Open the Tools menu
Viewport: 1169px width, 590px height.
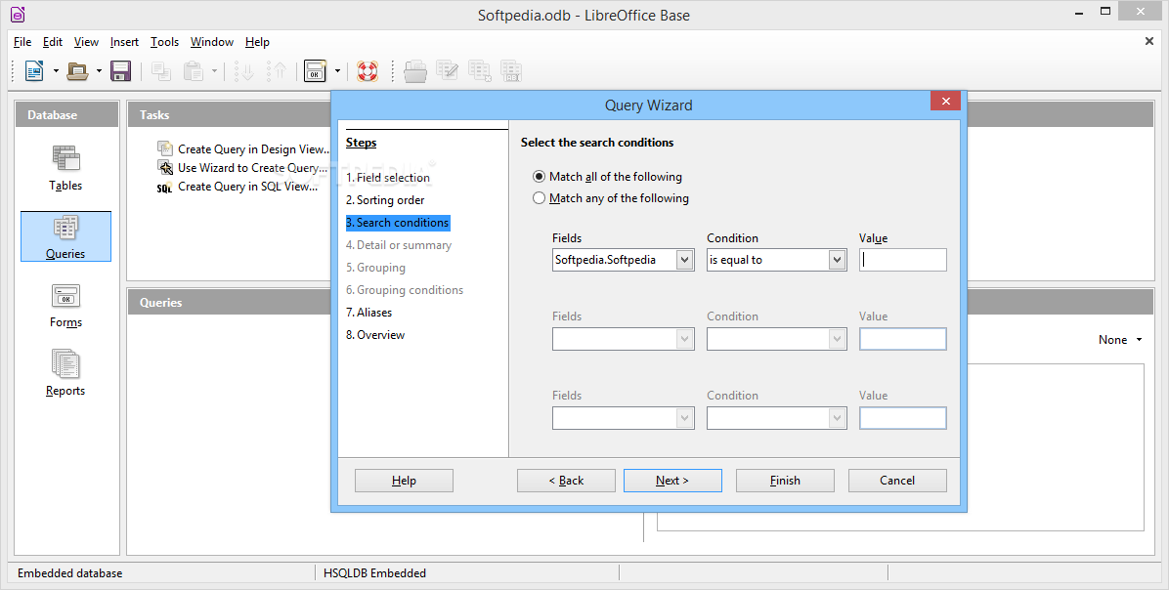(165, 42)
